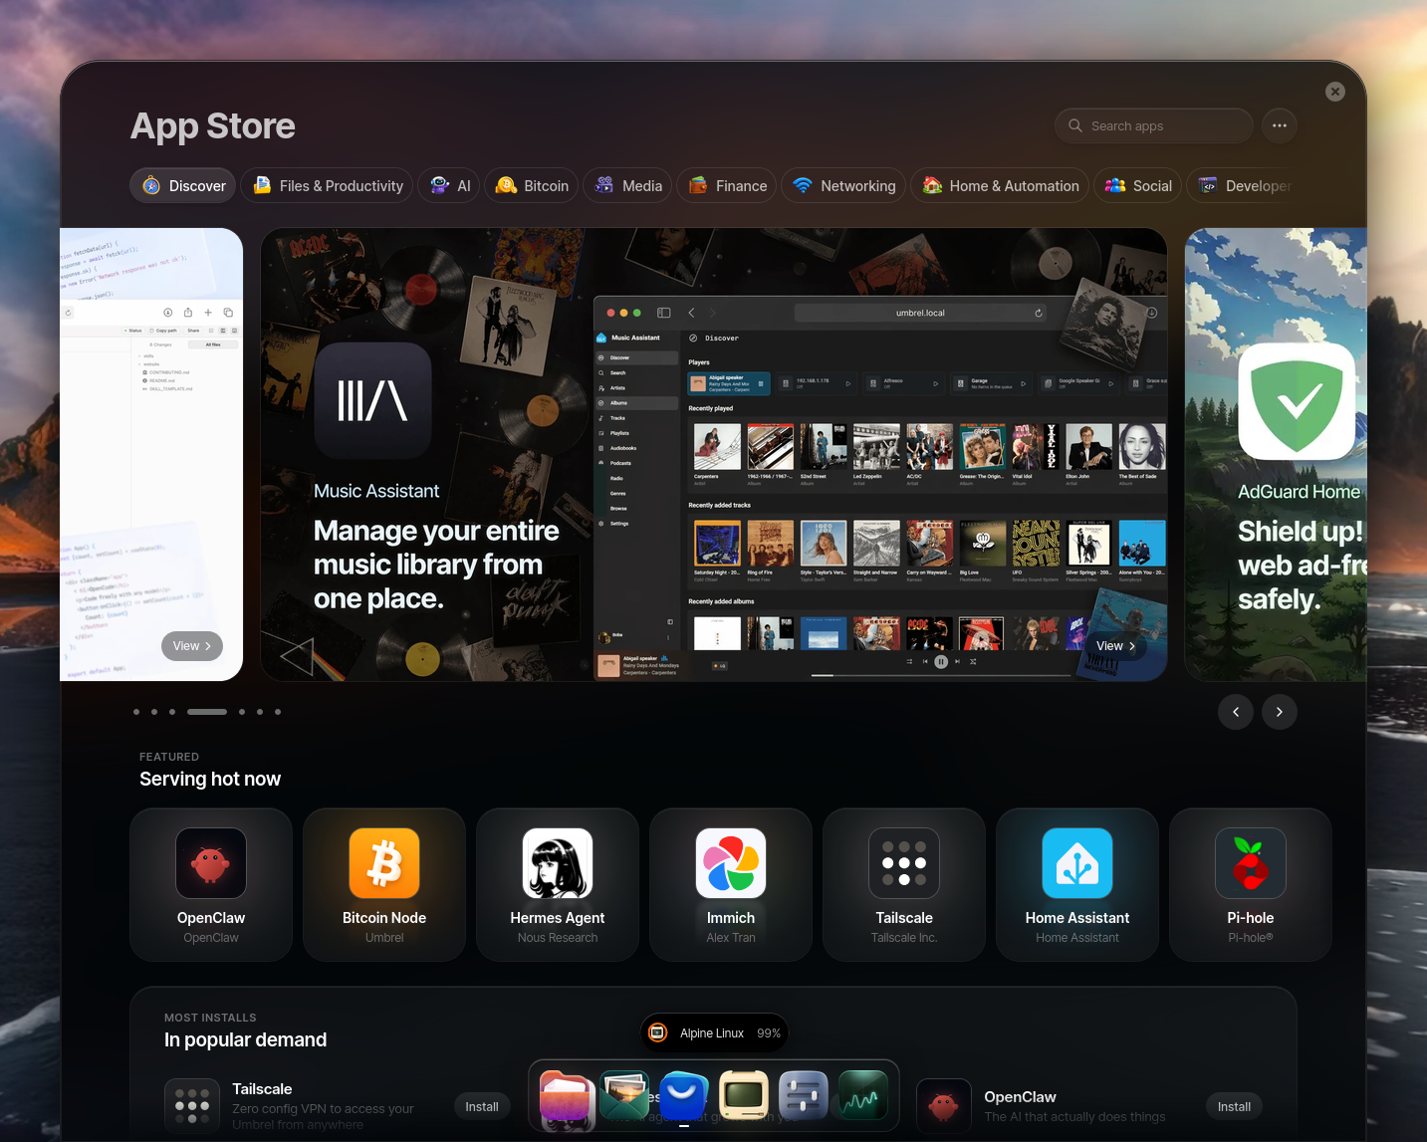
Task: Open the Live Usage graph icon in dock
Action: tap(863, 1096)
